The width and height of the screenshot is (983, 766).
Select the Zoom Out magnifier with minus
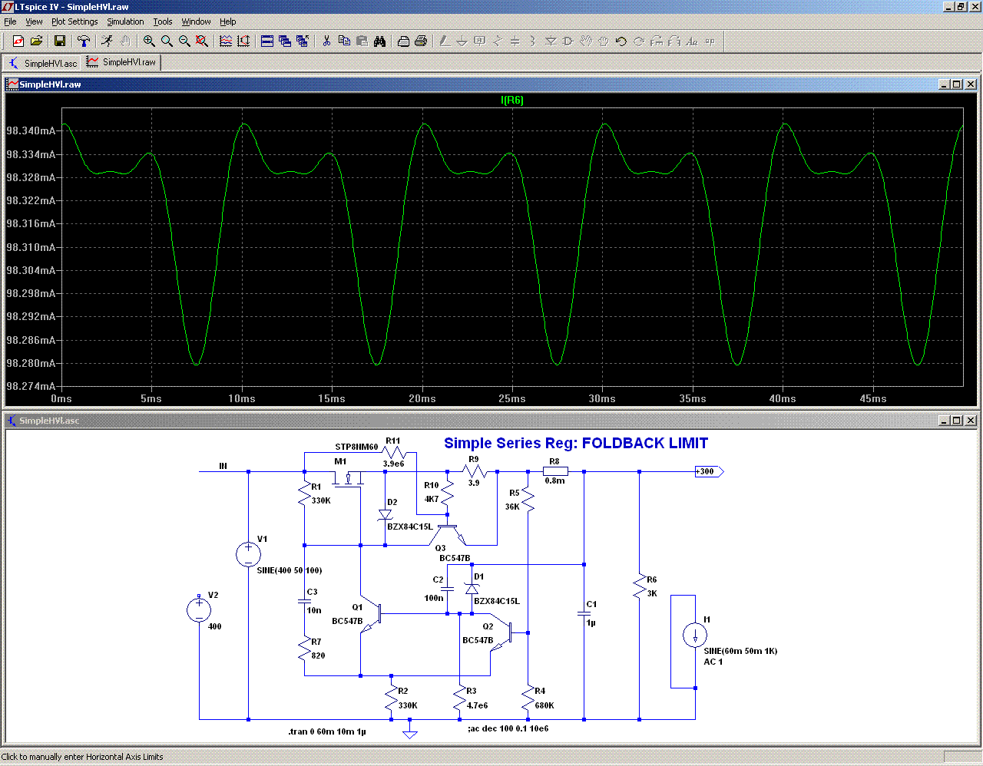(x=184, y=41)
